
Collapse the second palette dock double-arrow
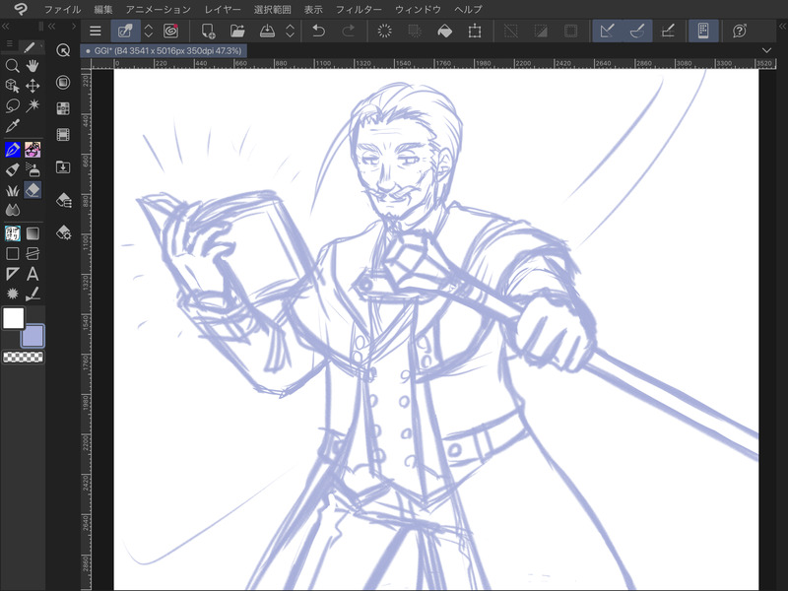(x=52, y=27)
